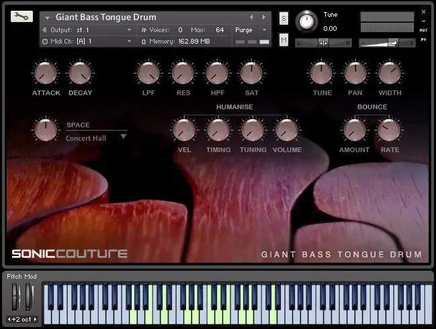Click the Bounce AMOUNT knob
Viewport: 436px width, 329px height.
[355, 130]
